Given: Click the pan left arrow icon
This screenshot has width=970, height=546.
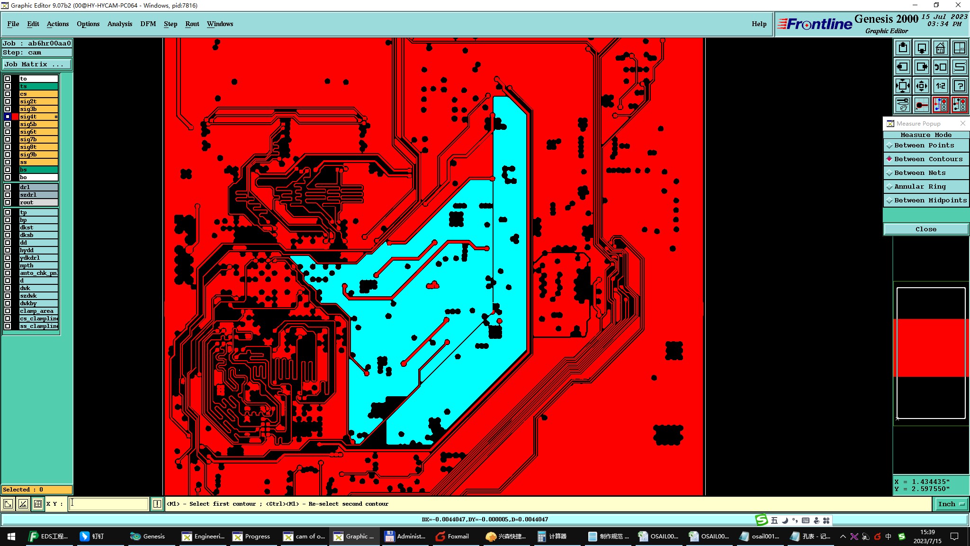Looking at the screenshot, I should pos(903,67).
